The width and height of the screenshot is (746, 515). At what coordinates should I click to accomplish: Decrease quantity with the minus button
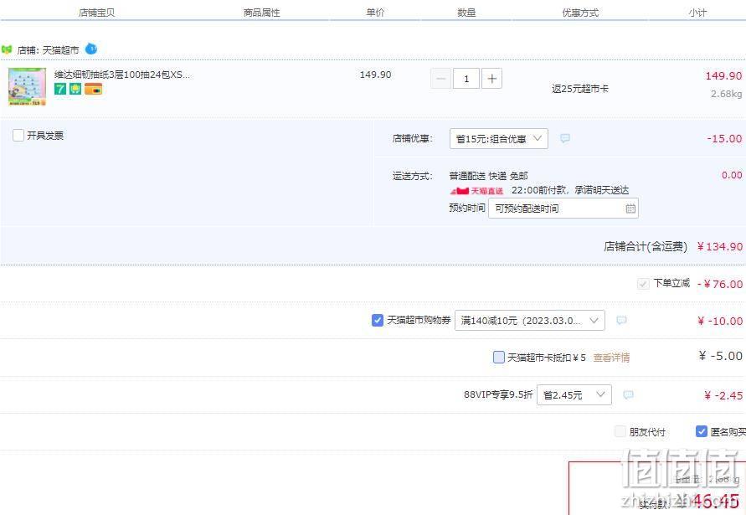(440, 79)
